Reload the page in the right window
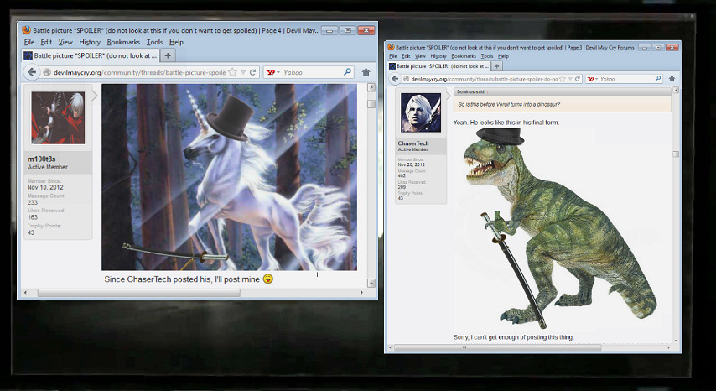The height and width of the screenshot is (391, 716). (578, 79)
